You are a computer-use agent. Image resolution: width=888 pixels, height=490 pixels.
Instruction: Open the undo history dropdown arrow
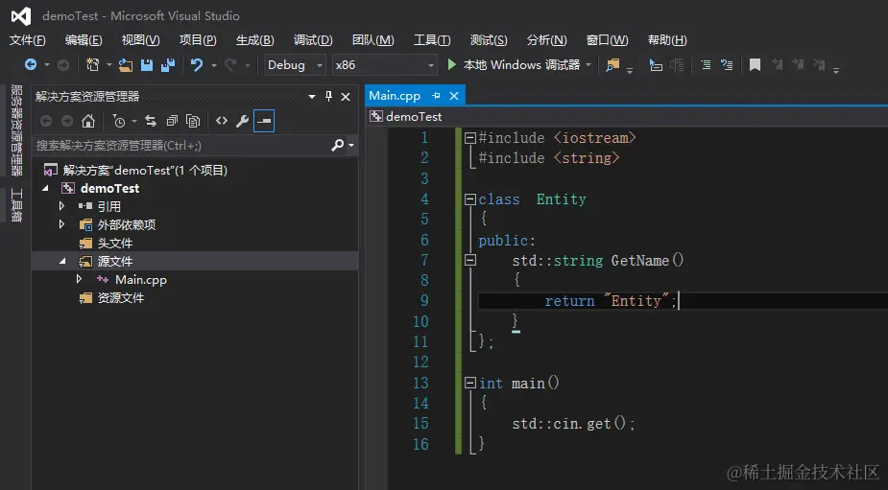click(x=213, y=65)
